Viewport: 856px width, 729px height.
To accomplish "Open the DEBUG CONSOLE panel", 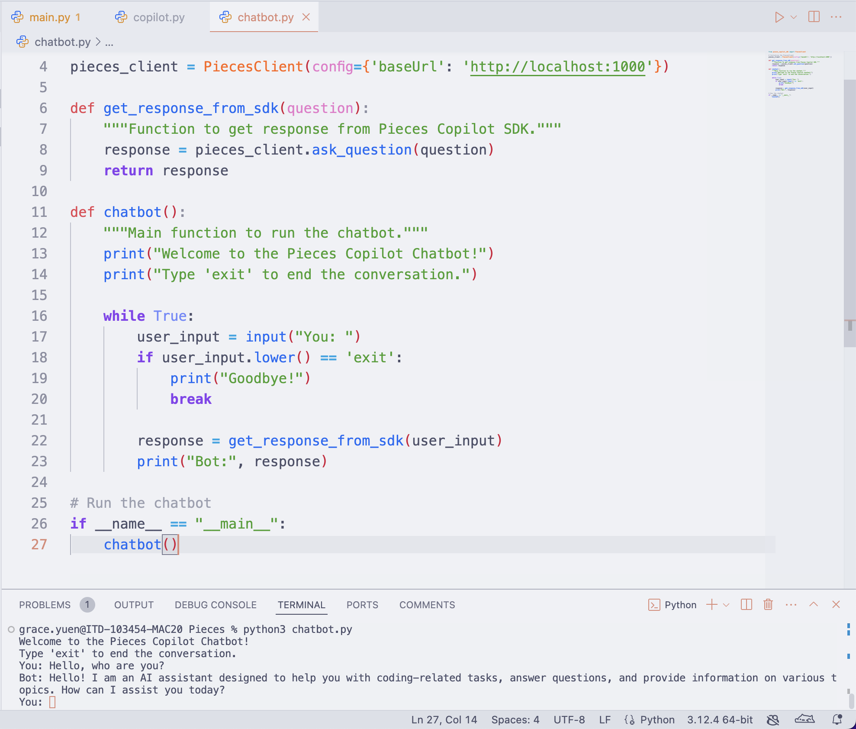I will 216,605.
